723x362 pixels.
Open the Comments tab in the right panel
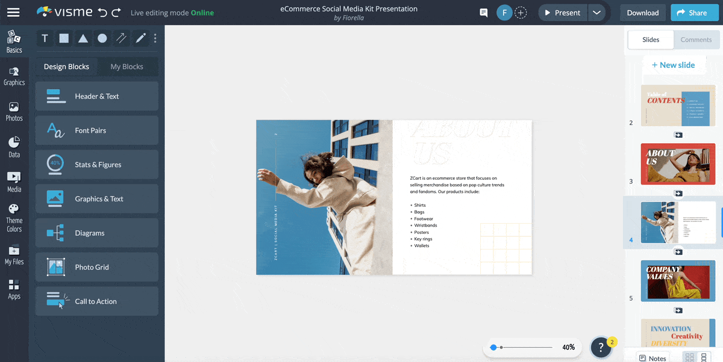[x=696, y=39]
